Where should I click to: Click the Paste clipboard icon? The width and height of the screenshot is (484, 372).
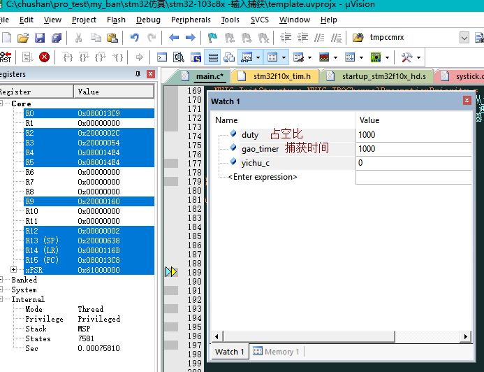point(112,38)
